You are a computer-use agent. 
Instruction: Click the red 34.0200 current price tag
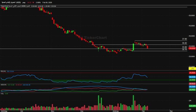(x=192, y=48)
